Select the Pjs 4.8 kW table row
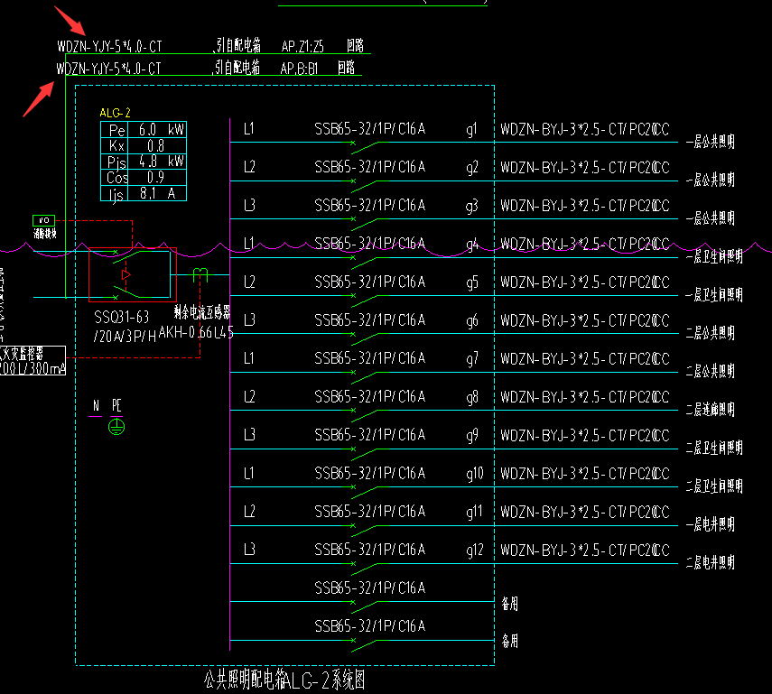 point(144,162)
